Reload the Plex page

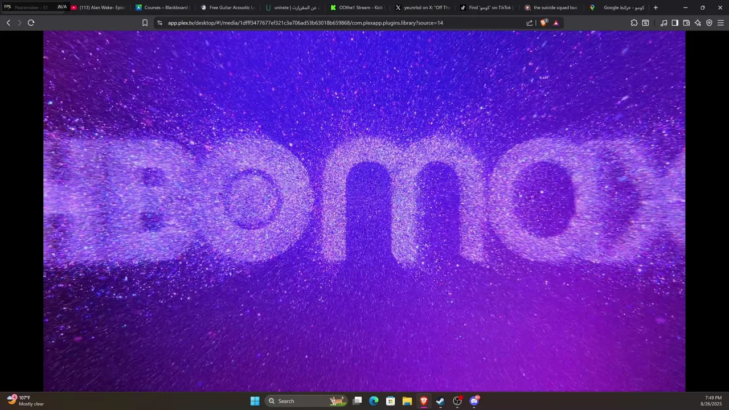[x=31, y=23]
